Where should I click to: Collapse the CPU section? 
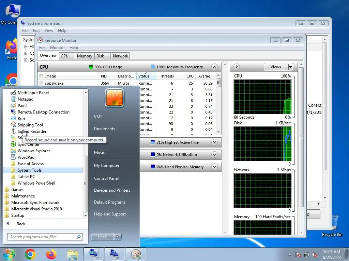tap(214, 67)
